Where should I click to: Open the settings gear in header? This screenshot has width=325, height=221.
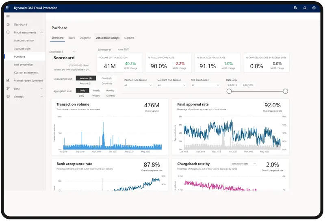[x=314, y=8]
